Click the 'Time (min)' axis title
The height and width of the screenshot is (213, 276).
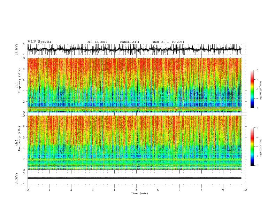pos(139,193)
